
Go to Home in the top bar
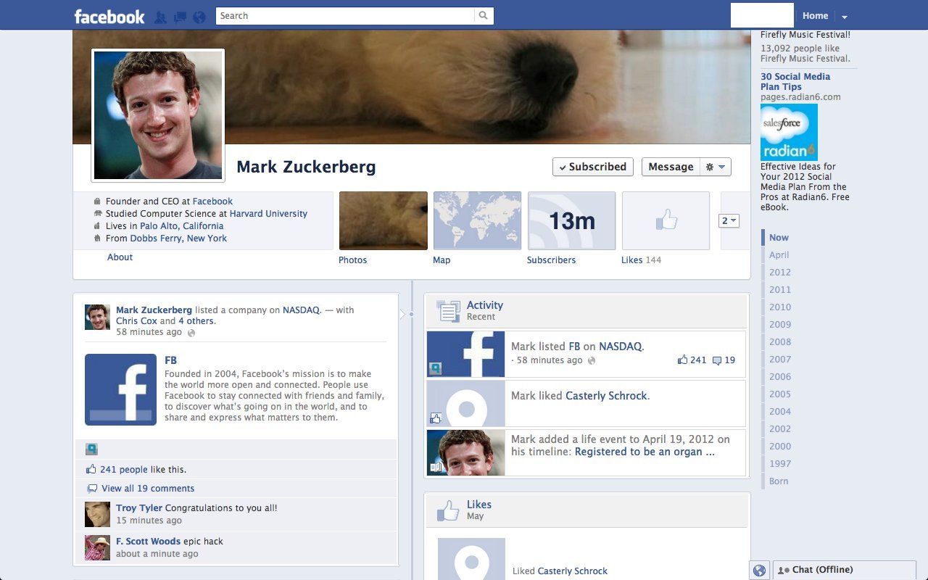pyautogui.click(x=815, y=16)
